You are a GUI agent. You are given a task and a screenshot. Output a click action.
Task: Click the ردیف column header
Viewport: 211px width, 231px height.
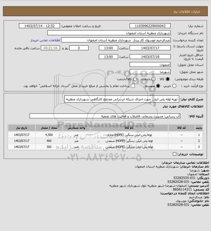[199, 128]
